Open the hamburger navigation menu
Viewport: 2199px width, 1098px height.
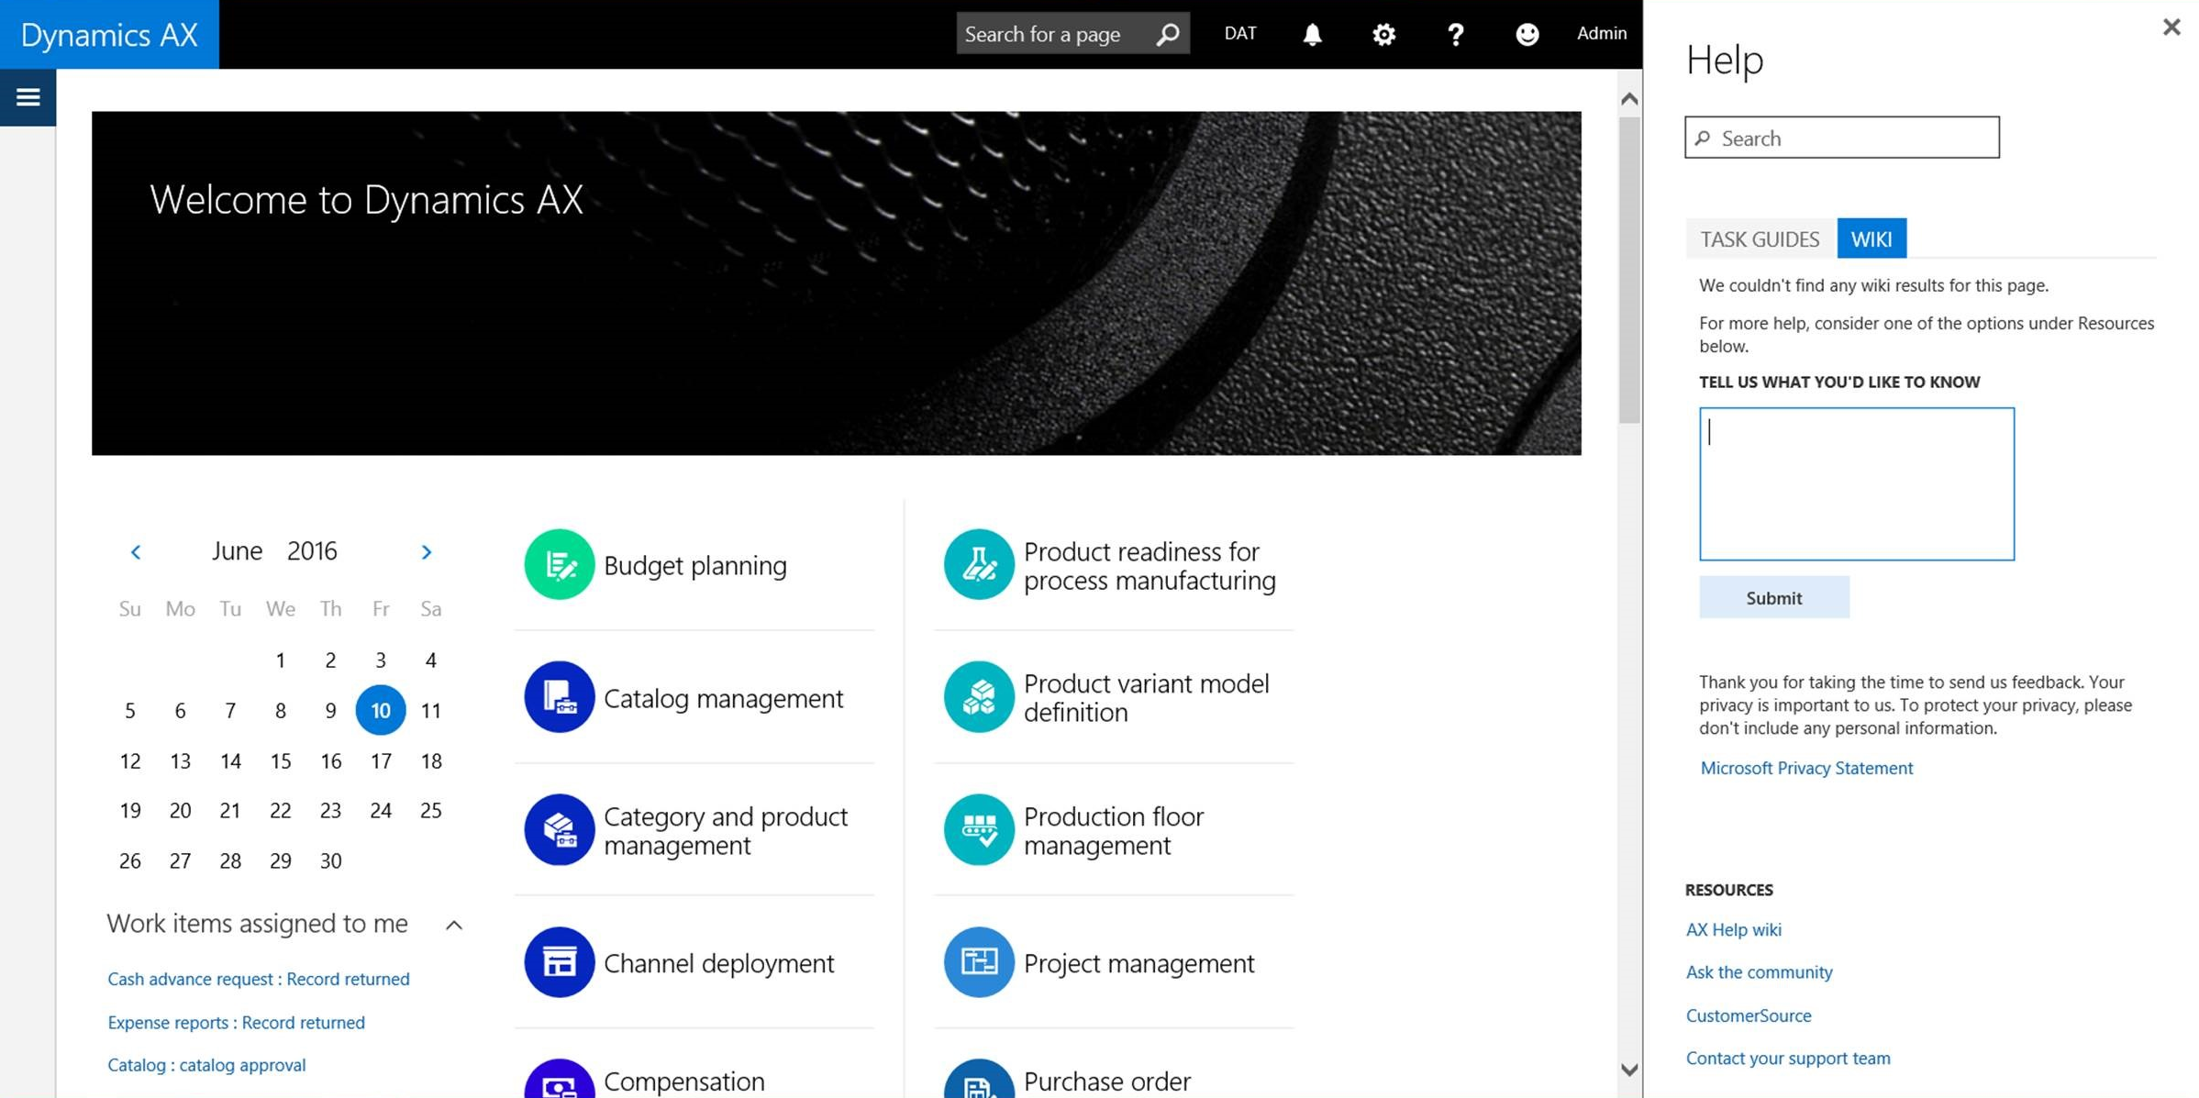coord(28,96)
